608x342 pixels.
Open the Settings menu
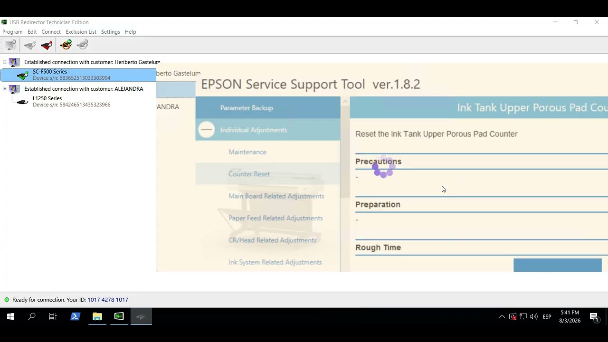coord(110,32)
